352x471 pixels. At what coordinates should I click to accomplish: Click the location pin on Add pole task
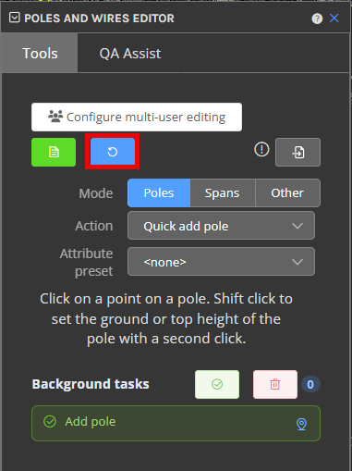(301, 424)
